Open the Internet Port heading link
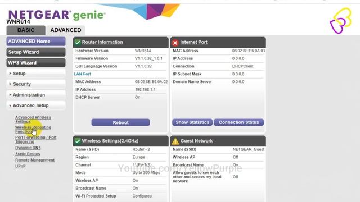 (193, 42)
